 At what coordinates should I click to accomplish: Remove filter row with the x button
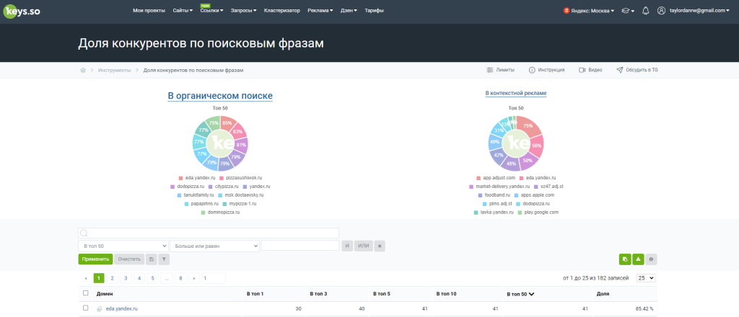pyautogui.click(x=380, y=246)
